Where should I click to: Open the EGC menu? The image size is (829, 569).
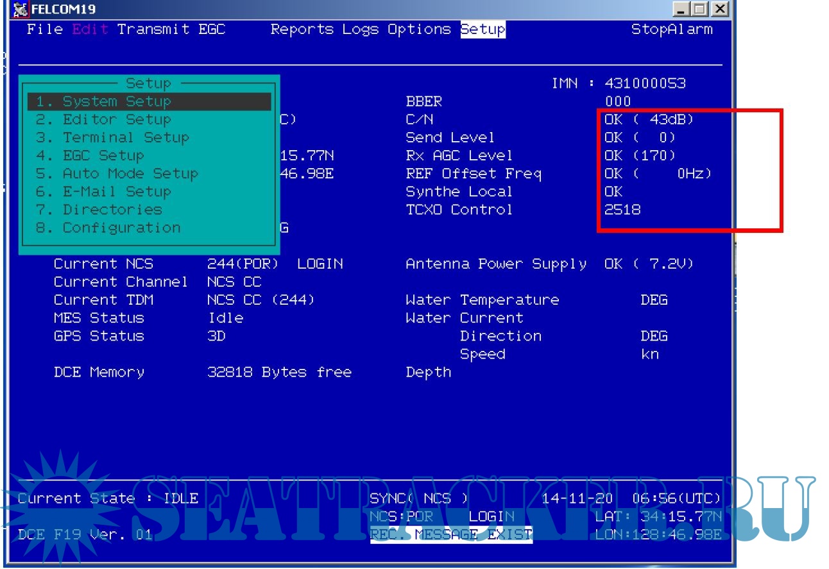point(212,30)
